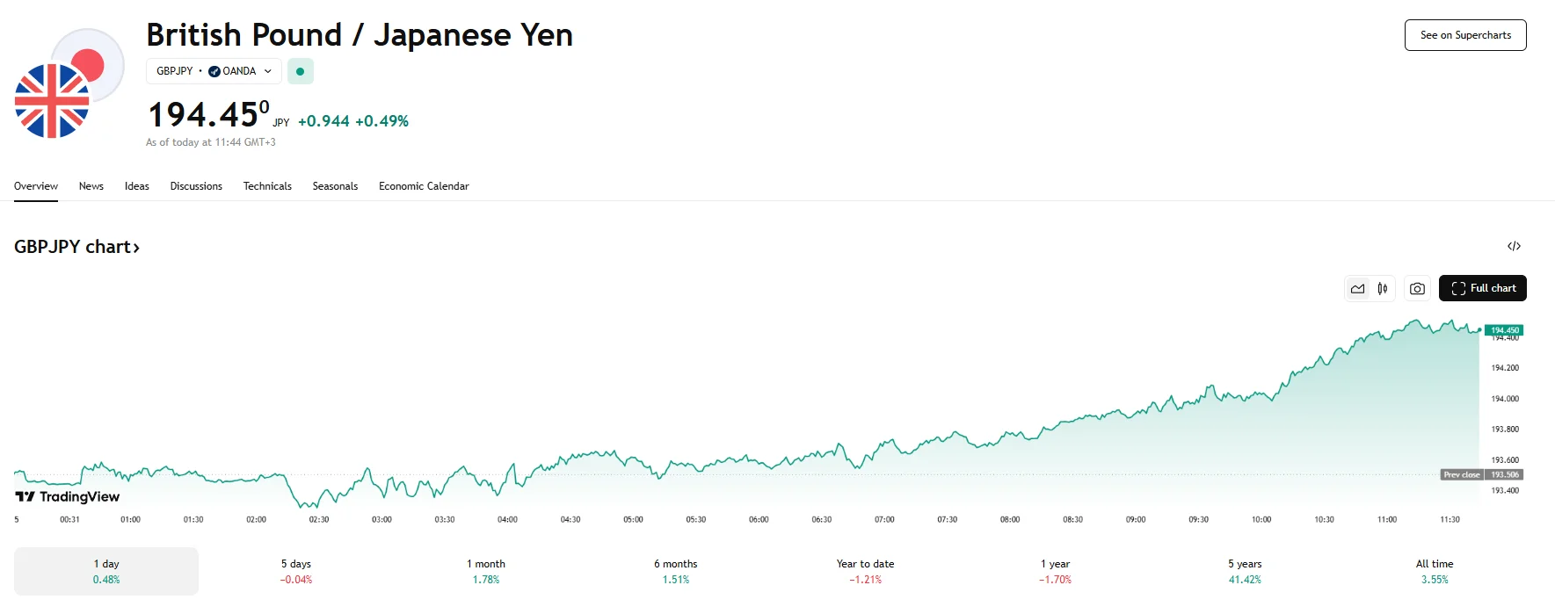This screenshot has width=1555, height=614.
Task: Click the embed code icon
Action: 1514,246
